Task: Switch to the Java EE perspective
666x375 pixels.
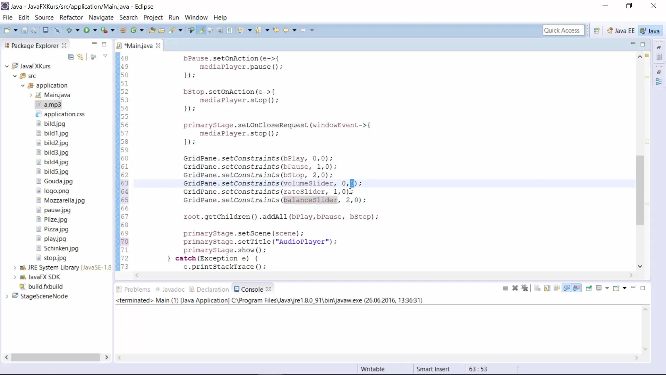Action: [621, 31]
